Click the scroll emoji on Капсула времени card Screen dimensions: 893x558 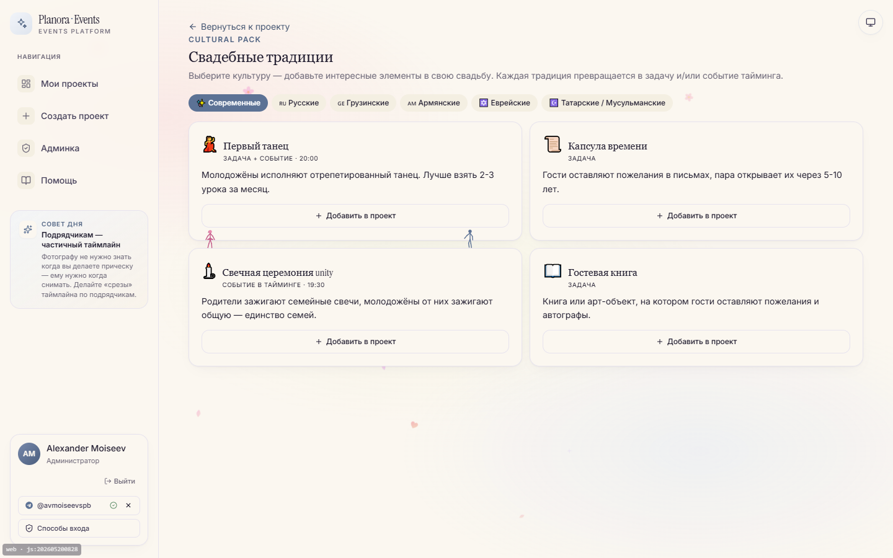coord(552,144)
